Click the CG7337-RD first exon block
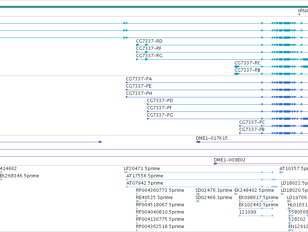 coord(138,45)
